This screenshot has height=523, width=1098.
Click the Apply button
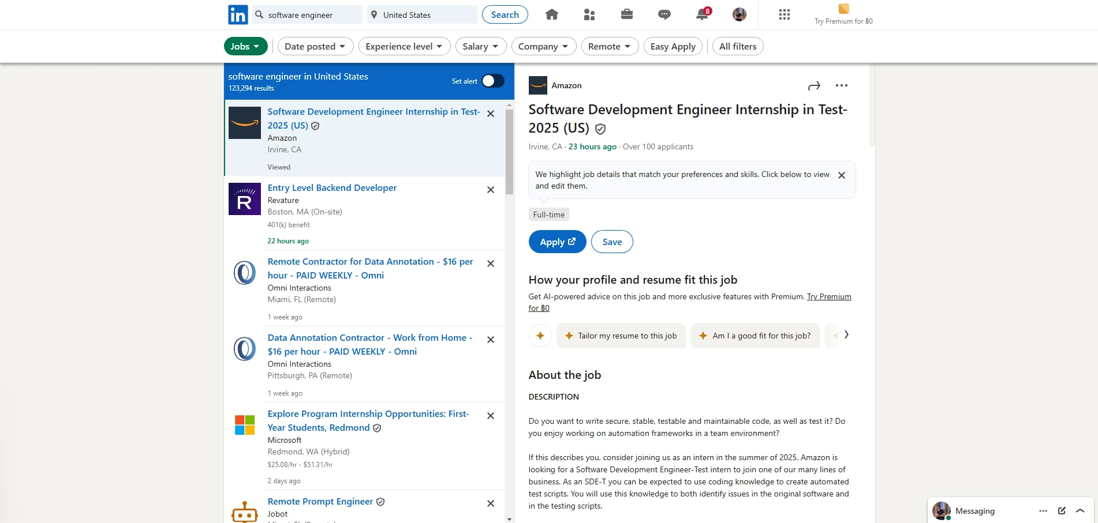(x=557, y=242)
